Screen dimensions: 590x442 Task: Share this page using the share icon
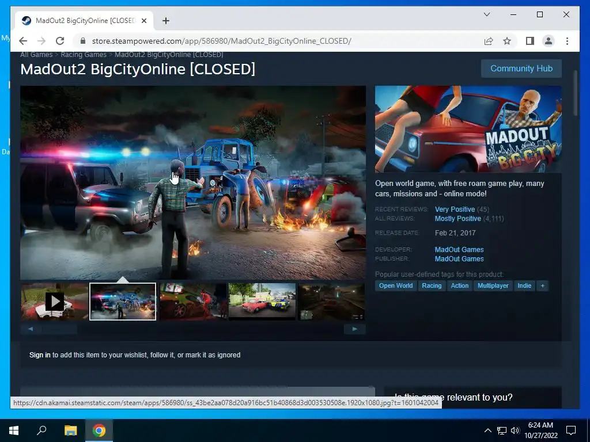(489, 41)
